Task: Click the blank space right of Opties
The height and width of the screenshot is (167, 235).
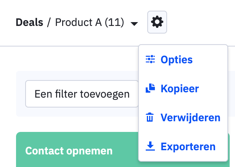Action: point(210,59)
